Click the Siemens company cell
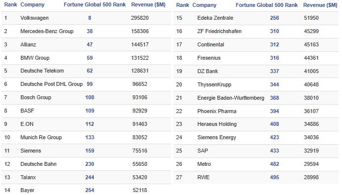The image size is (342, 195). point(31,151)
